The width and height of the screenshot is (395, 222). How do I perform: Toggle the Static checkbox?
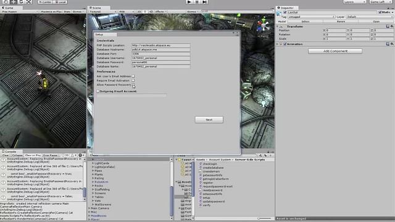(x=380, y=12)
